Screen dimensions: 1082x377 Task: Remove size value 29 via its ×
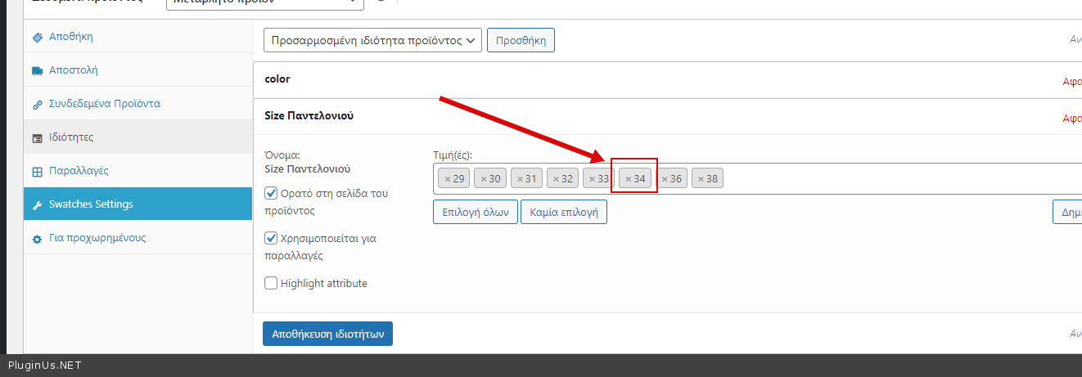(x=448, y=178)
